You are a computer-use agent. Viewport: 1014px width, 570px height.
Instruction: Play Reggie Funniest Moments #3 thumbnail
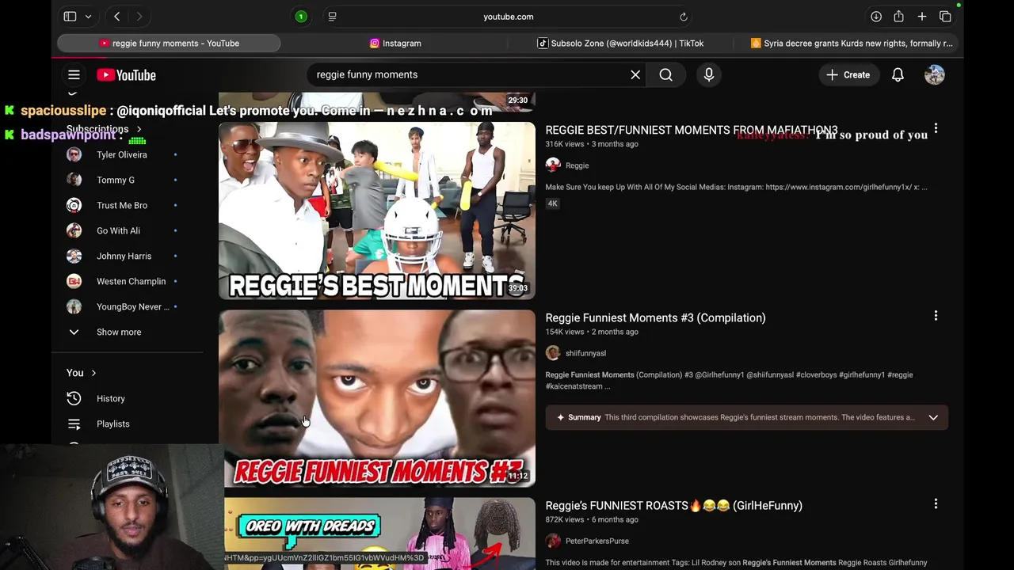pos(377,398)
